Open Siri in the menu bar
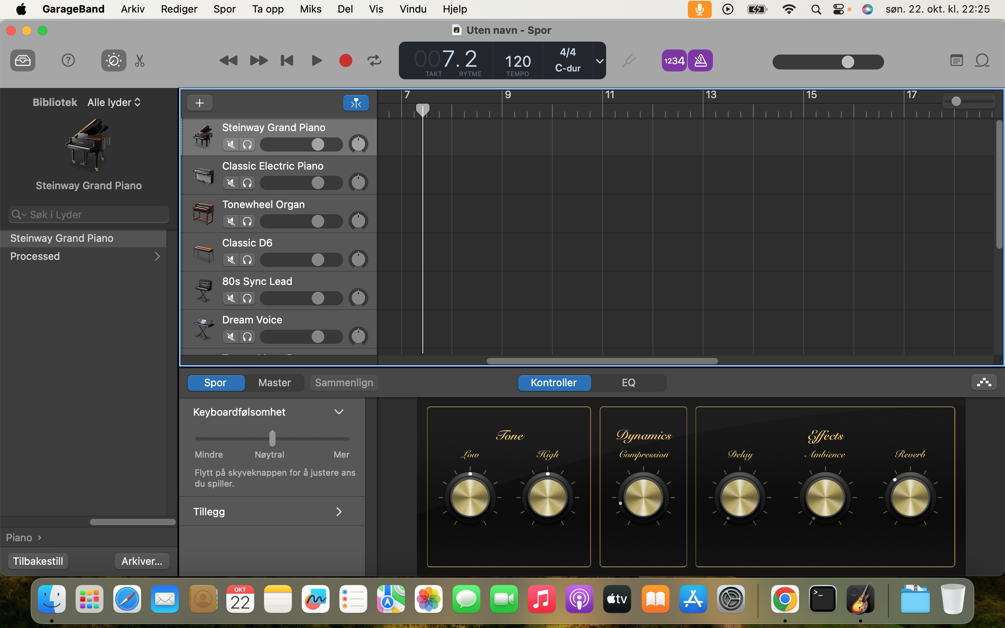The height and width of the screenshot is (628, 1005). (867, 9)
